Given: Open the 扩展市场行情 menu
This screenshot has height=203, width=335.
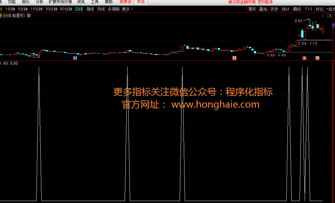Looking at the screenshot, I should (60, 2).
